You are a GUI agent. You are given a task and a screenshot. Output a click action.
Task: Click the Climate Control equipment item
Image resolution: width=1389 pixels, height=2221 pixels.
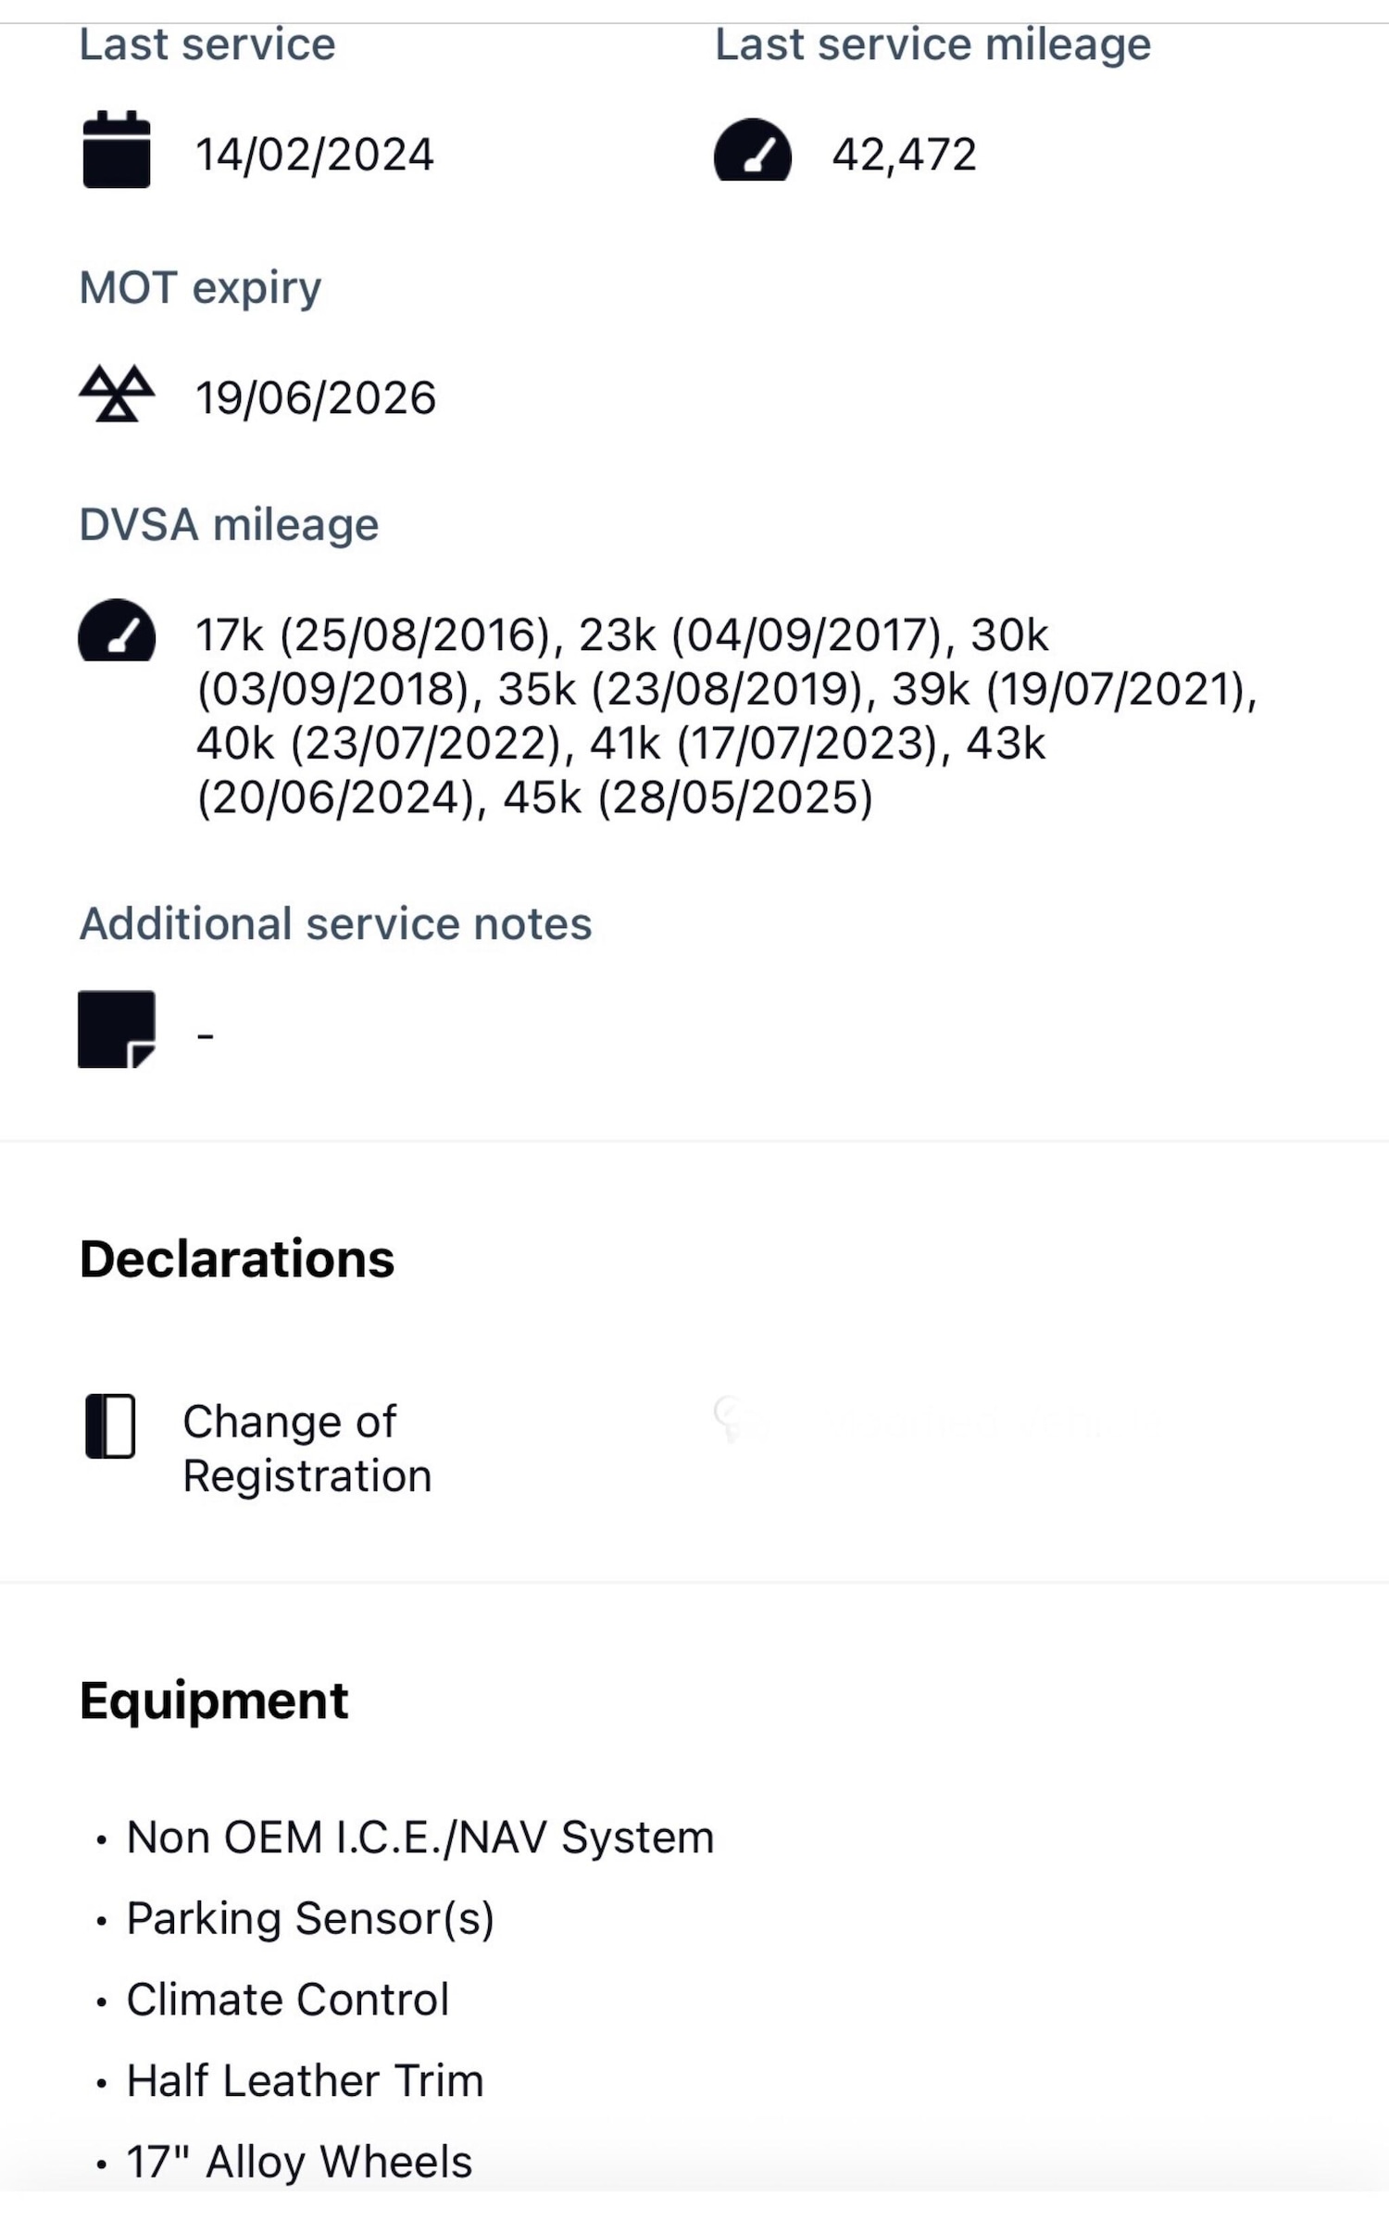[x=287, y=1999]
